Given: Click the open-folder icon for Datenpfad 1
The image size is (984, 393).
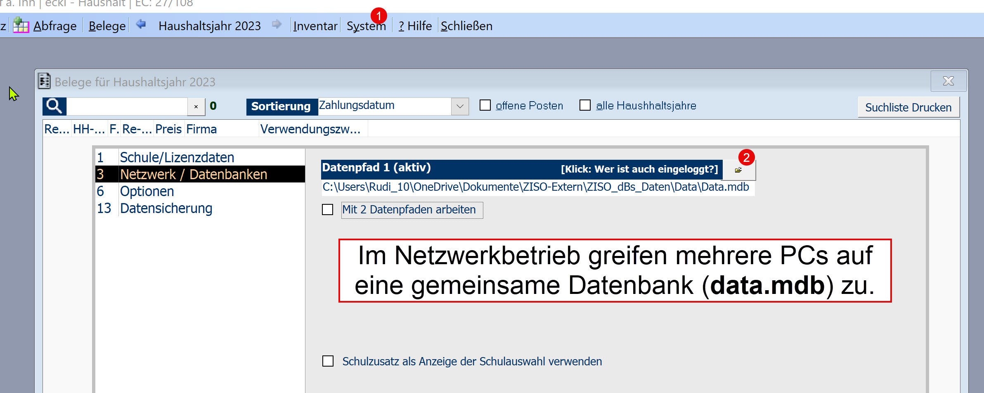Looking at the screenshot, I should click(739, 170).
